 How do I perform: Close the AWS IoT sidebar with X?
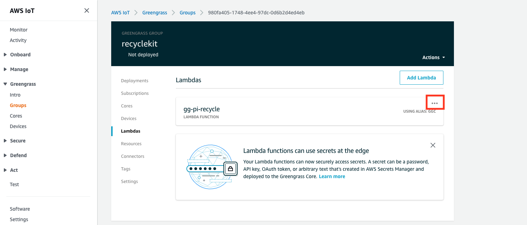click(87, 10)
